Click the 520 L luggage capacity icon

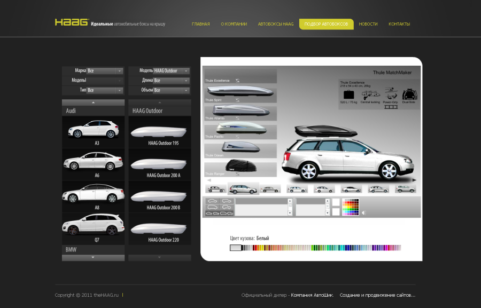coord(349,94)
